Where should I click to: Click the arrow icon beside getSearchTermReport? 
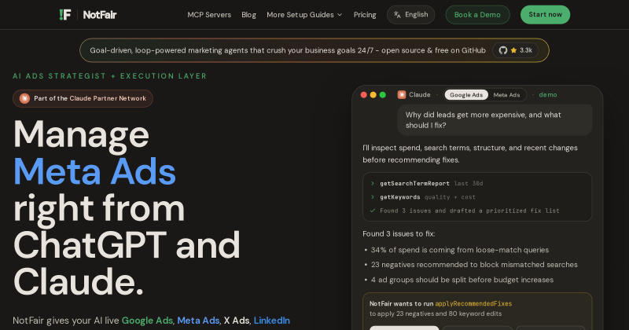point(372,184)
